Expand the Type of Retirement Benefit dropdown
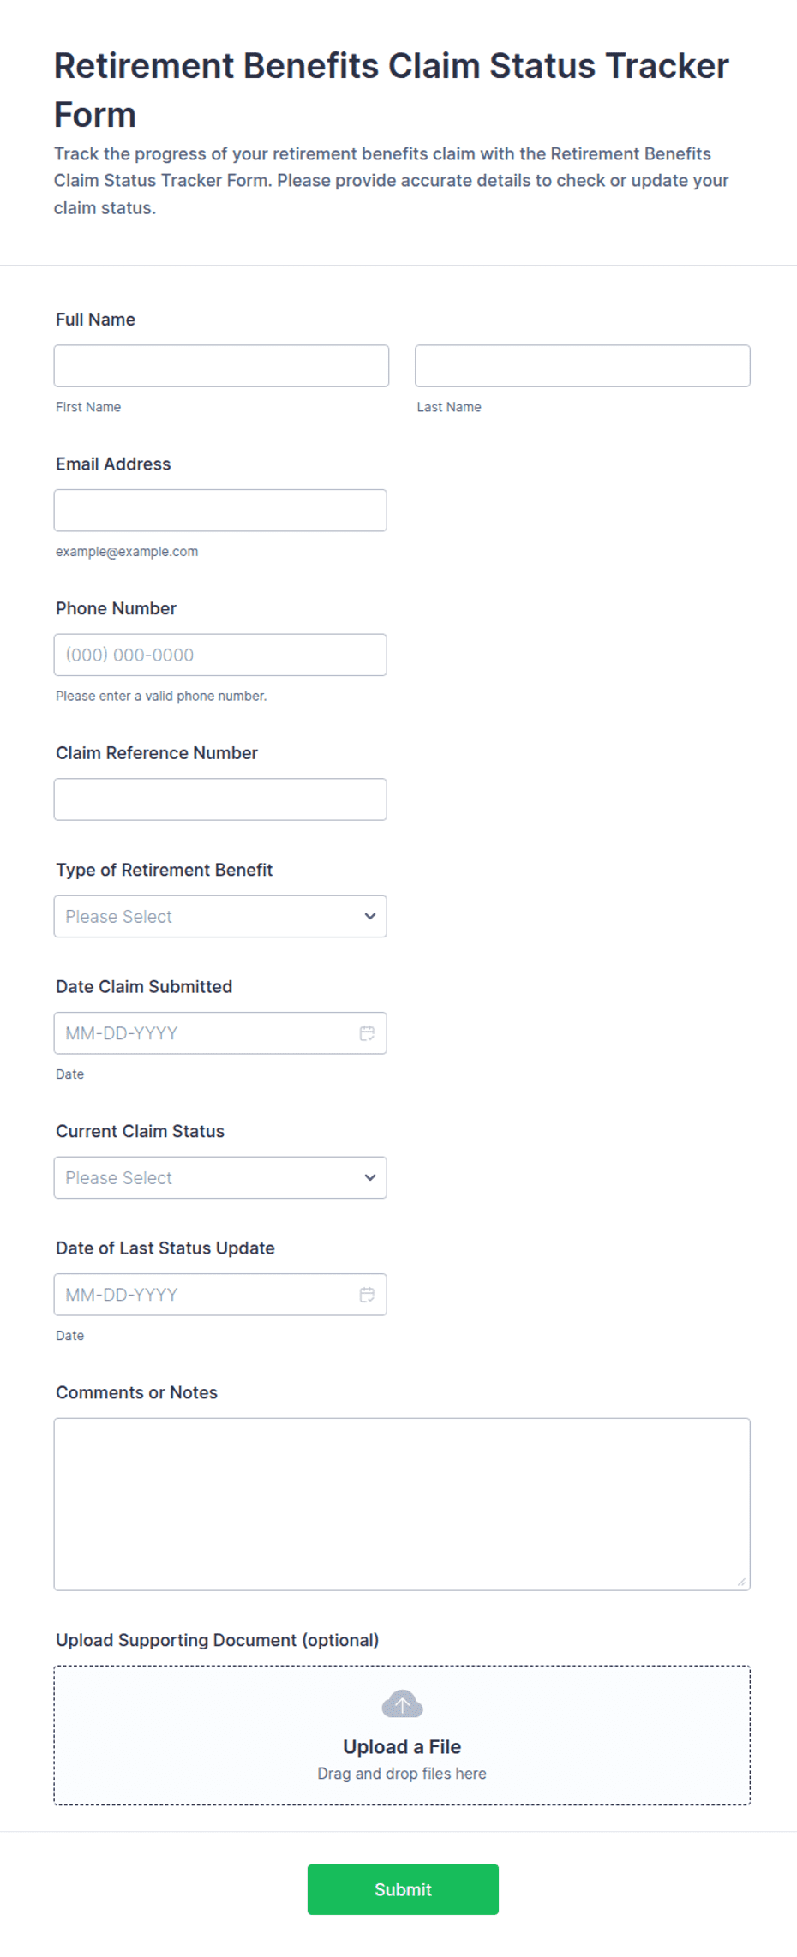 tap(220, 916)
